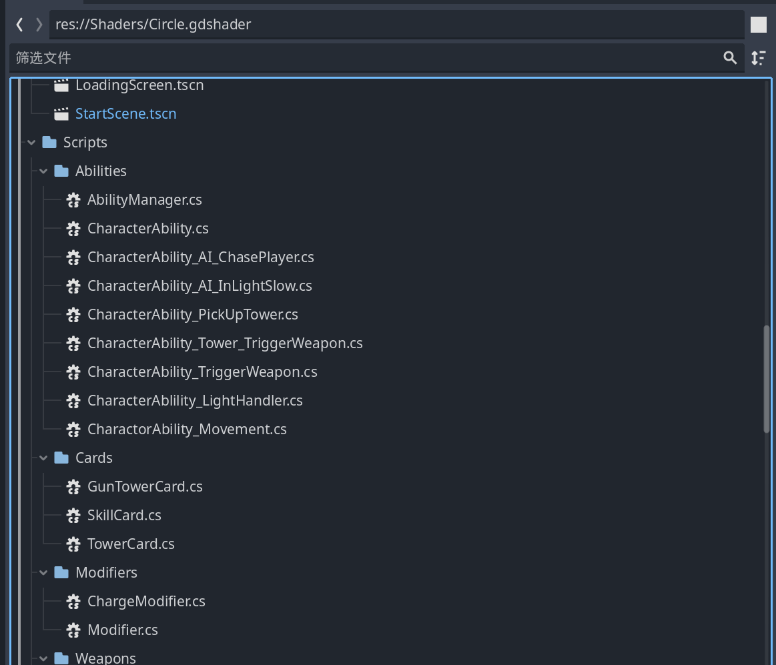The height and width of the screenshot is (665, 776).
Task: Click the AbilityManager.cs script icon
Action: (x=73, y=200)
